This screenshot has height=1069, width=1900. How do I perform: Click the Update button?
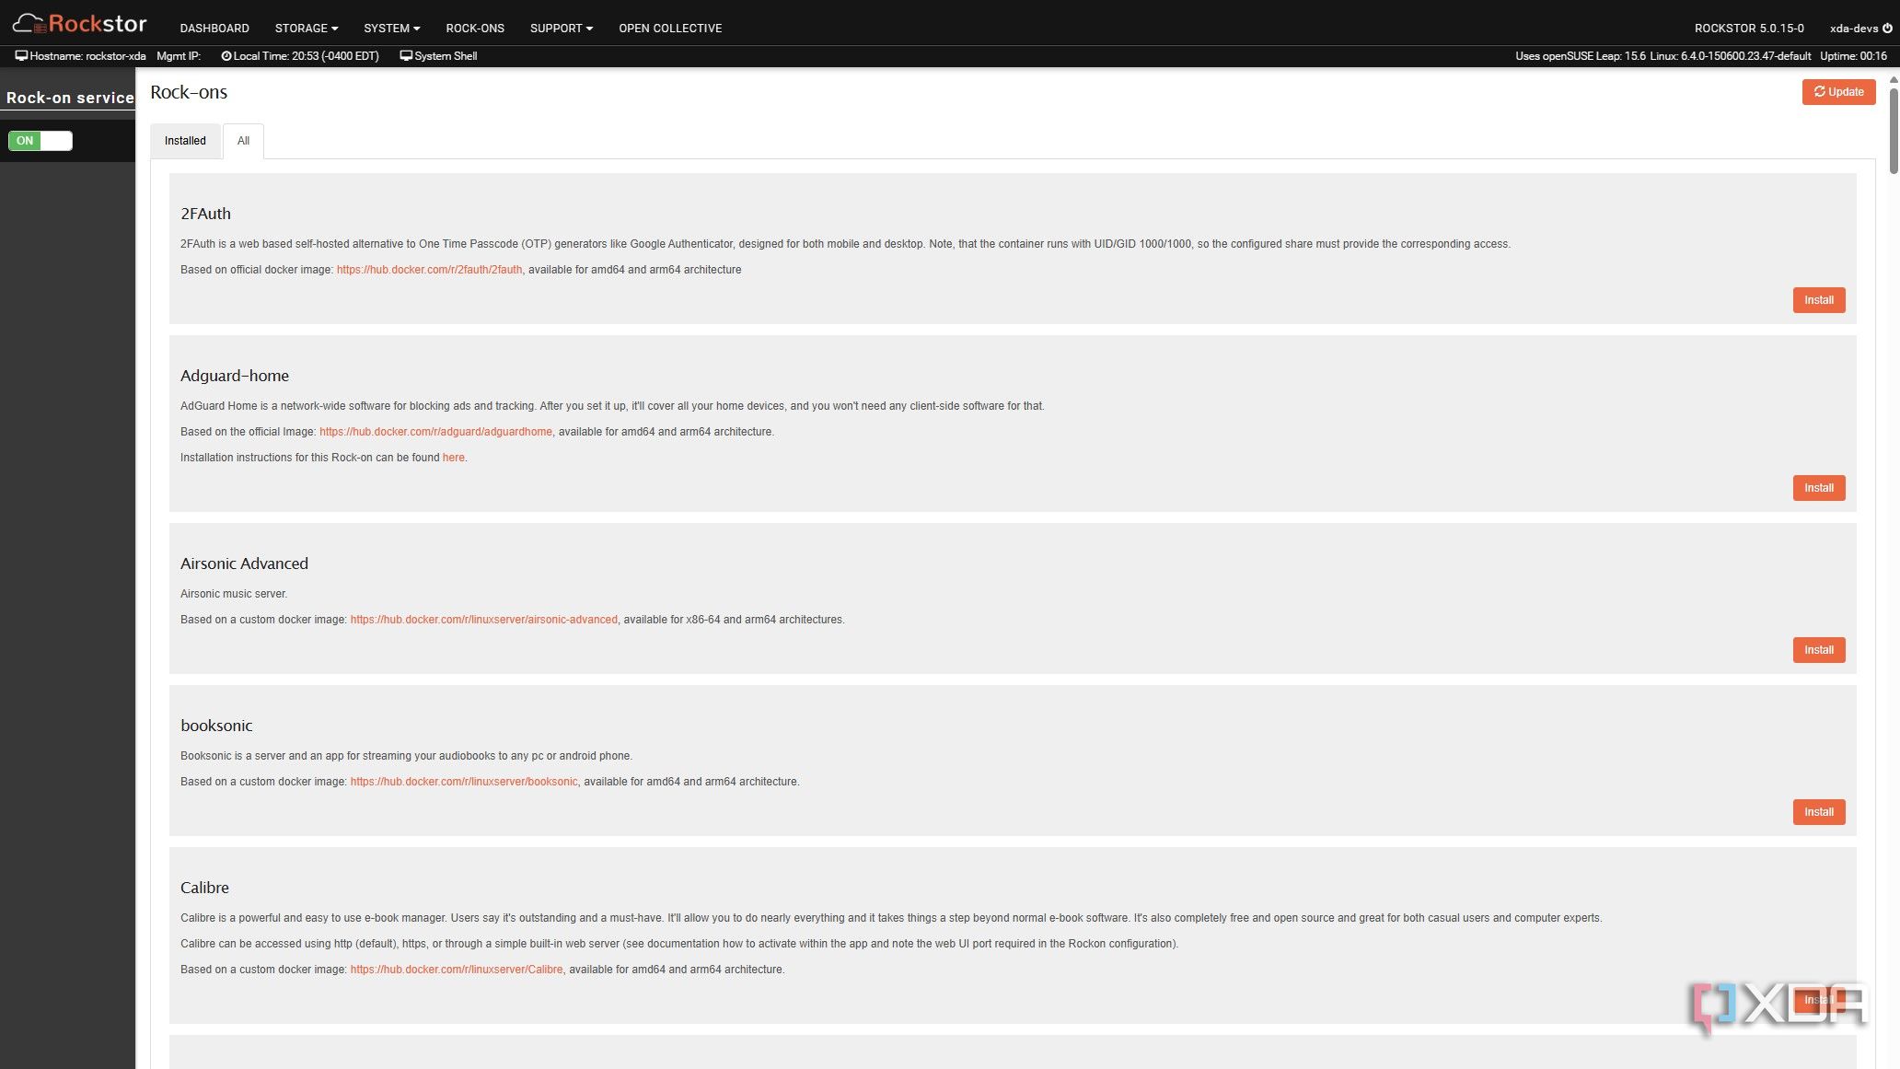1838,92
